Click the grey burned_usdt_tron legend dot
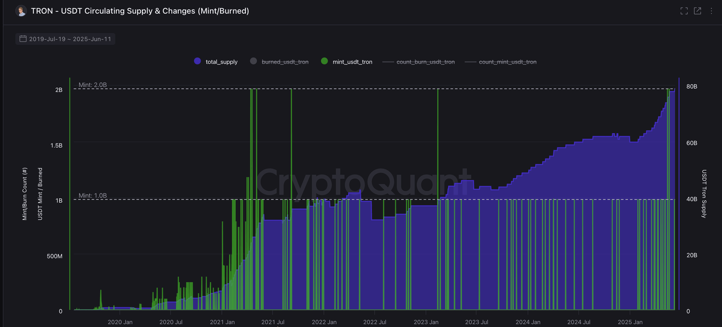722x327 pixels. [253, 61]
